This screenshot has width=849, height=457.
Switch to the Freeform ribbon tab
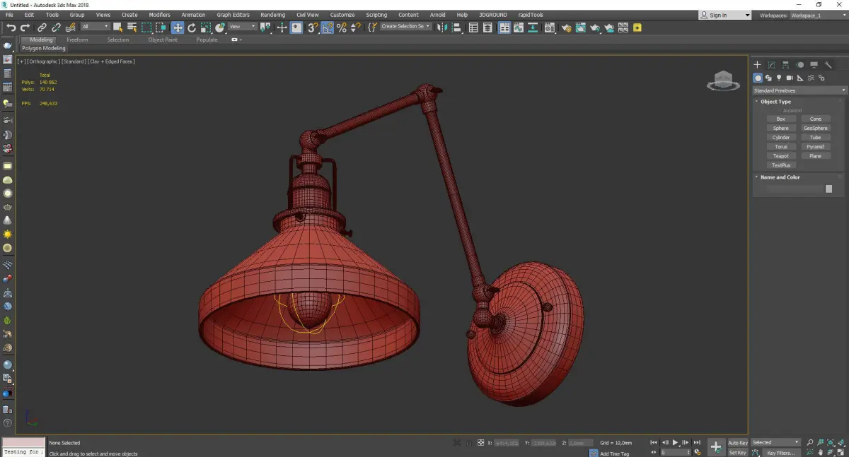pos(77,40)
